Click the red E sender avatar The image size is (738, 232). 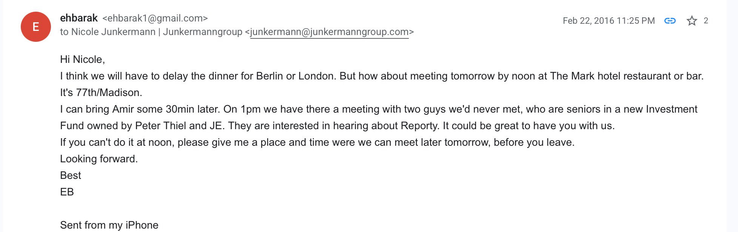35,27
